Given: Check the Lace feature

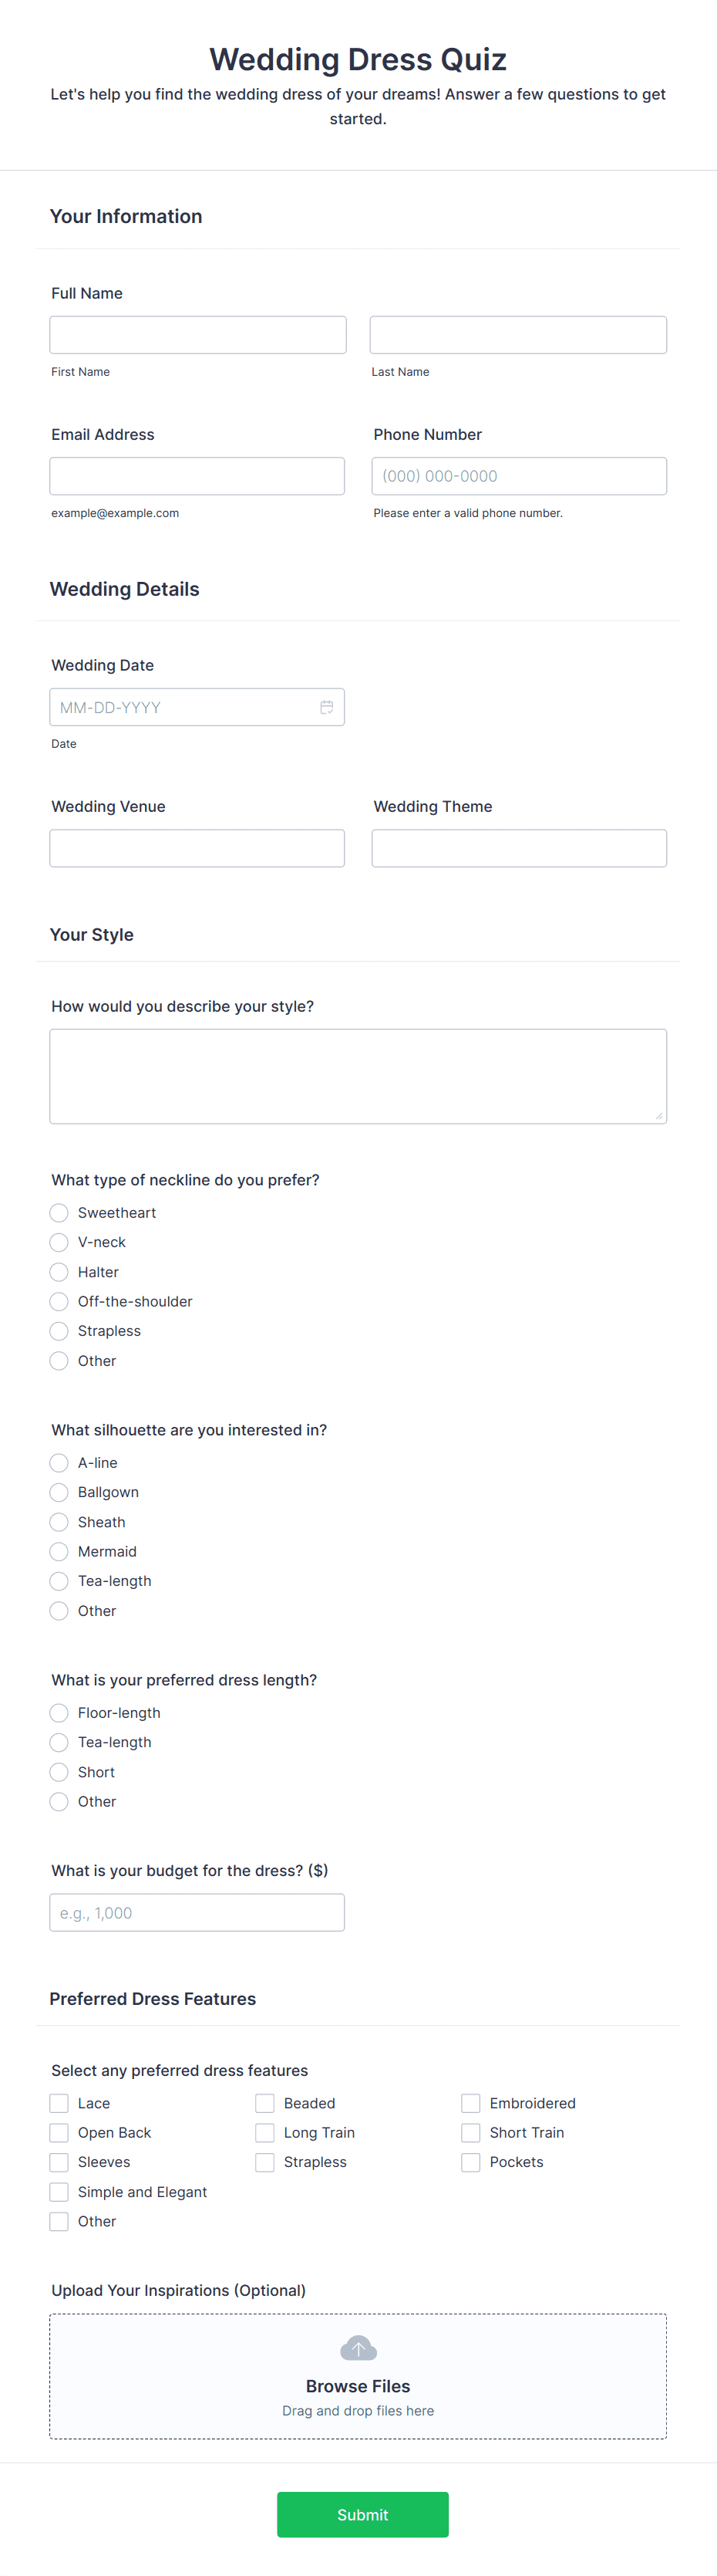Looking at the screenshot, I should [59, 2103].
